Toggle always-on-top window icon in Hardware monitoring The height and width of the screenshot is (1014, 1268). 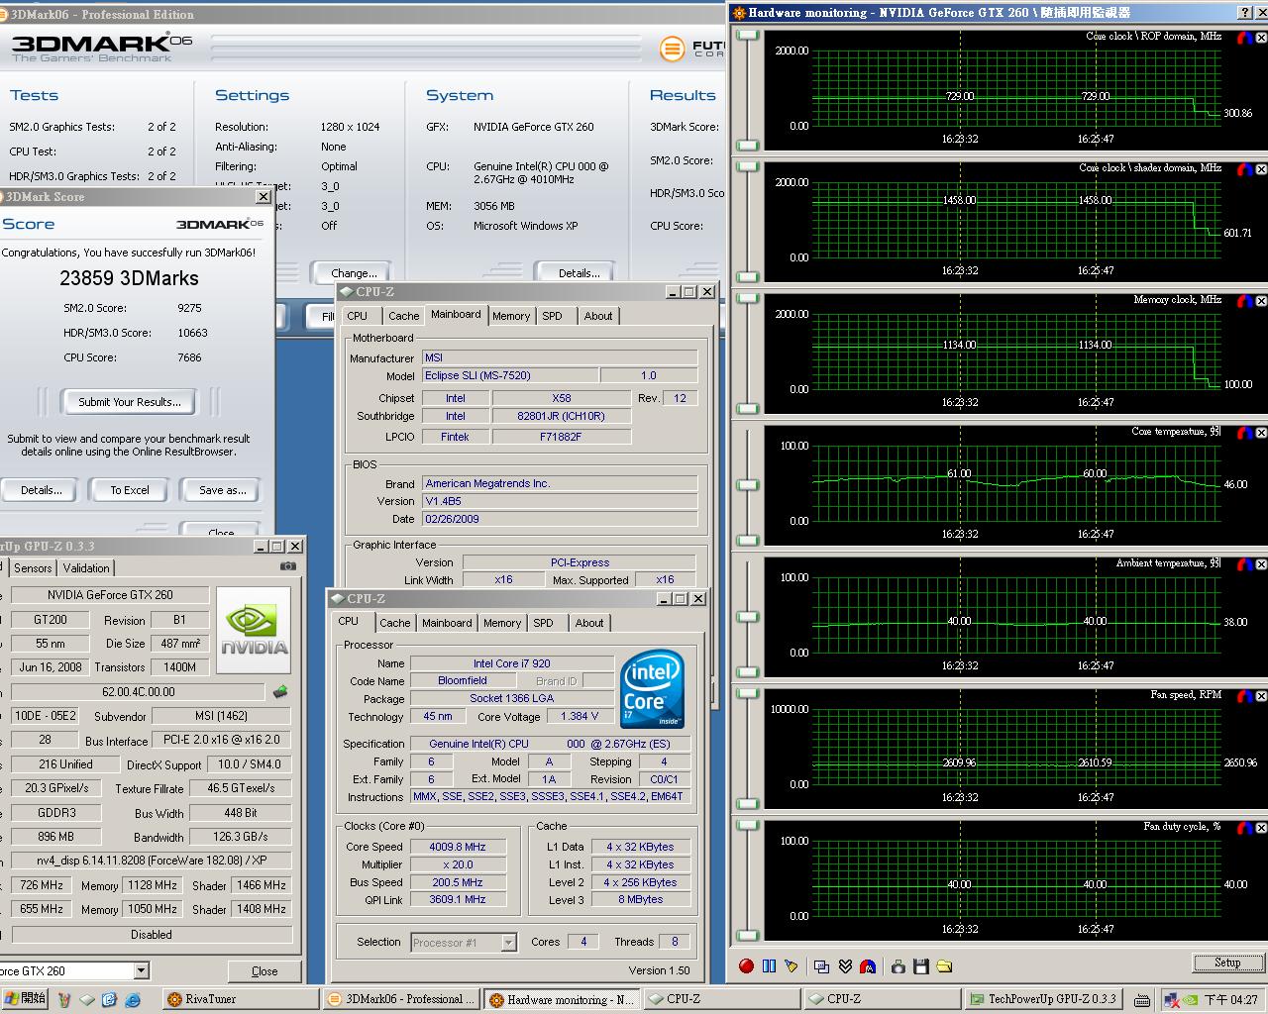point(821,966)
